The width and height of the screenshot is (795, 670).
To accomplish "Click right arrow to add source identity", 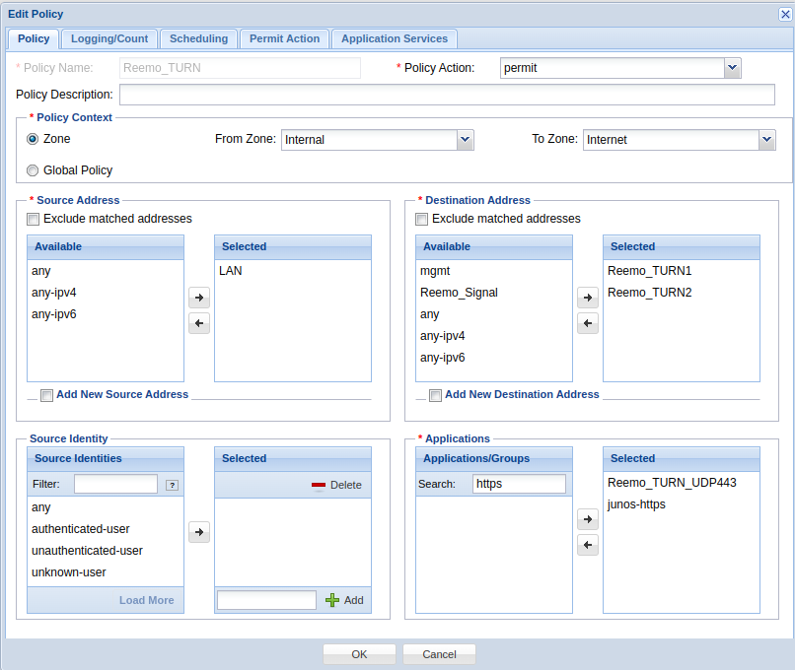I will click(x=199, y=532).
